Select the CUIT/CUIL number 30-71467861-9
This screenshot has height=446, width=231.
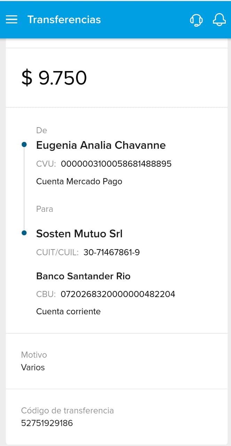coord(112,252)
